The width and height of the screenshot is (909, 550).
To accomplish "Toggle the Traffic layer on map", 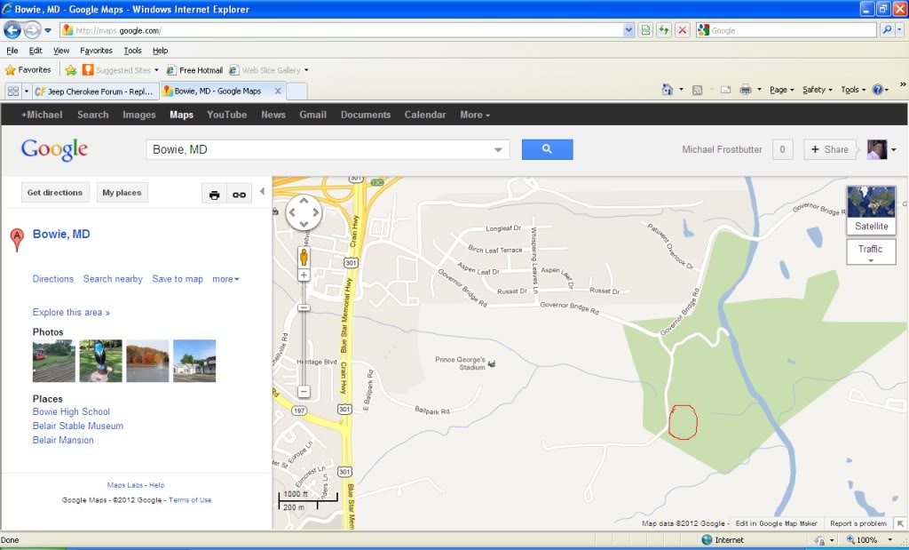I will (872, 252).
